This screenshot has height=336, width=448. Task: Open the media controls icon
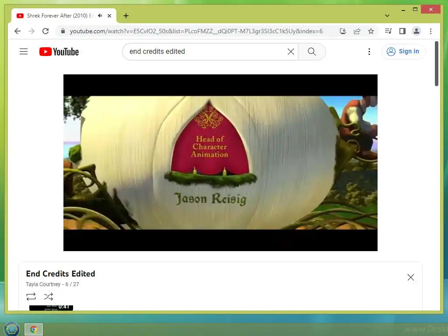click(x=388, y=31)
